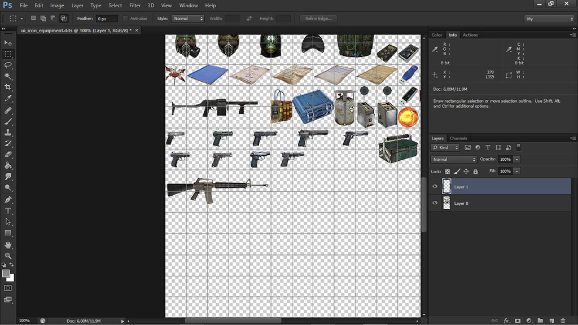Open the Layers panel flyout menu
Screen dimensions: 578x325
(x=573, y=138)
